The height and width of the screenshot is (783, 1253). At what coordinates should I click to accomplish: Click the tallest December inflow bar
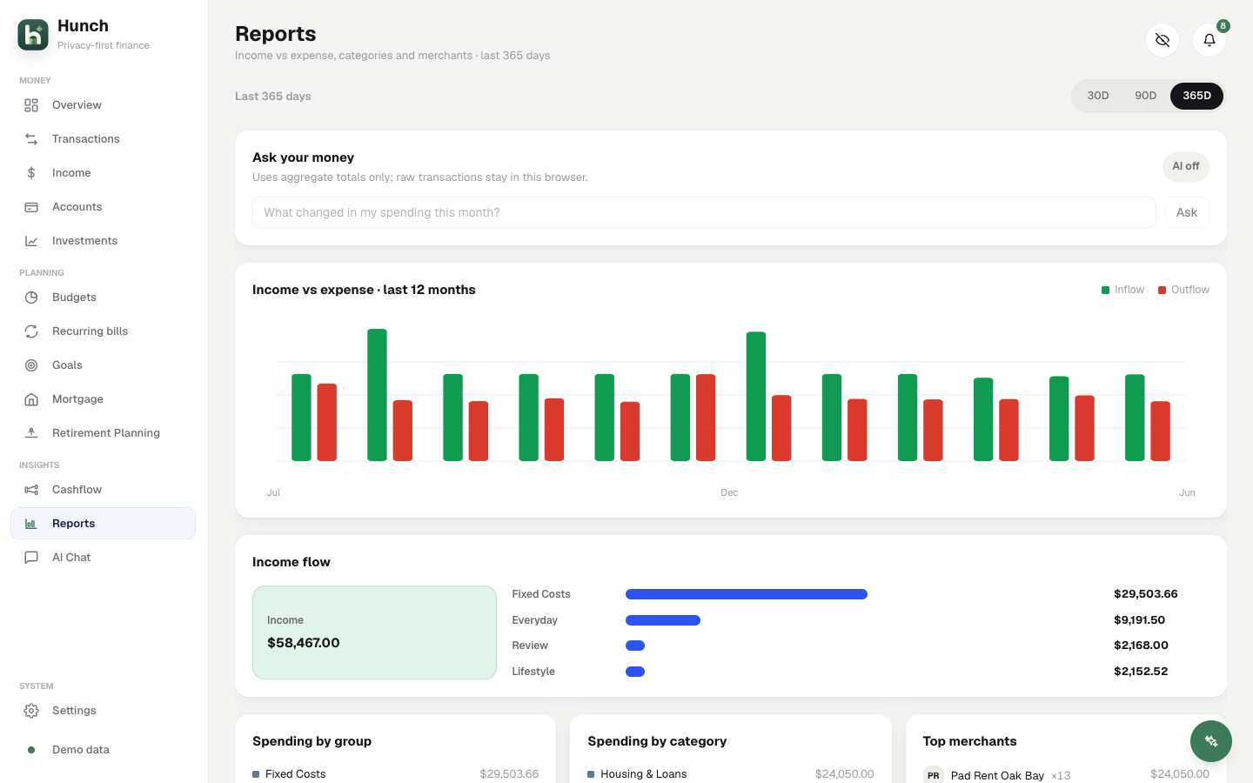pyautogui.click(x=756, y=396)
